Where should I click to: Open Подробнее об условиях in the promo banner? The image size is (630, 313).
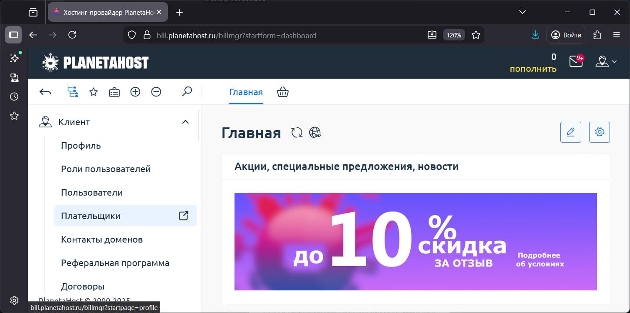(x=539, y=259)
